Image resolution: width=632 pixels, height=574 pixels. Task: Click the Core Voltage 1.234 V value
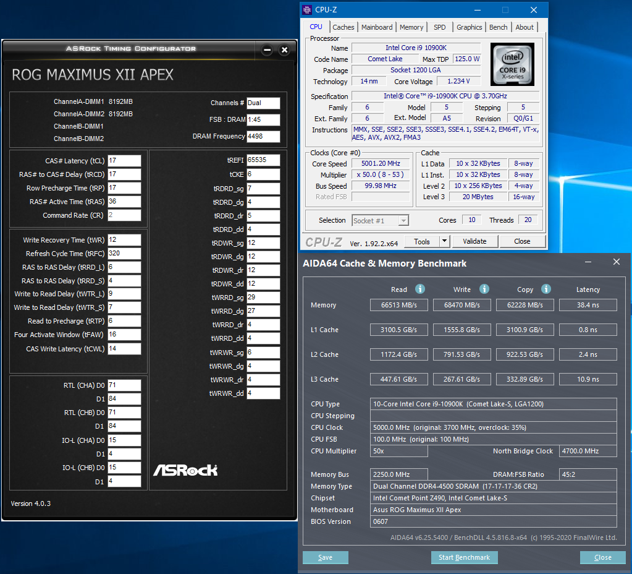click(x=458, y=81)
